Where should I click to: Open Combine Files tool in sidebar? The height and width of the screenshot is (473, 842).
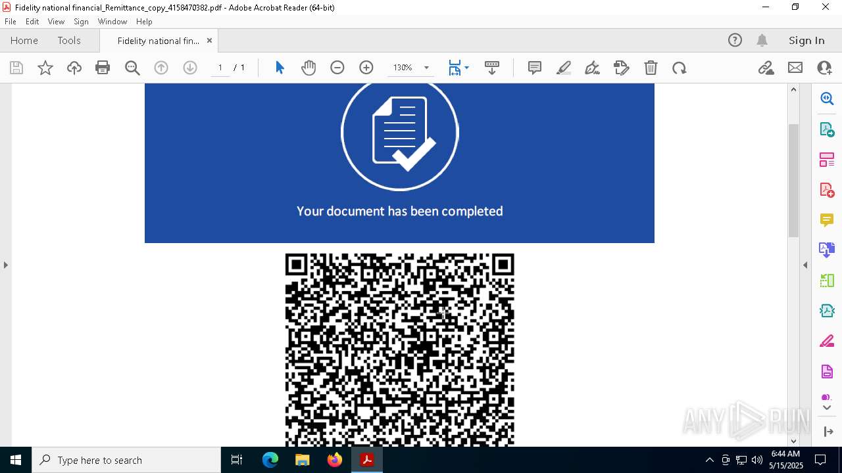(827, 250)
